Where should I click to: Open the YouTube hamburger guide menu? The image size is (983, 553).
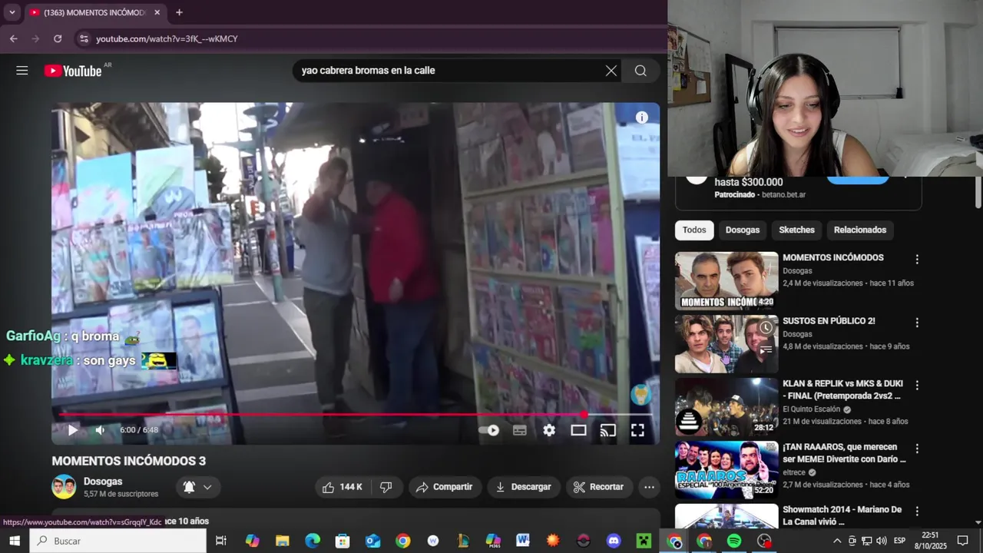click(x=22, y=71)
